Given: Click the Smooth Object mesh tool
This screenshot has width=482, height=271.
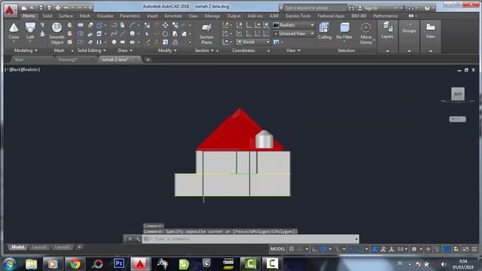Looking at the screenshot, I should click(56, 34).
